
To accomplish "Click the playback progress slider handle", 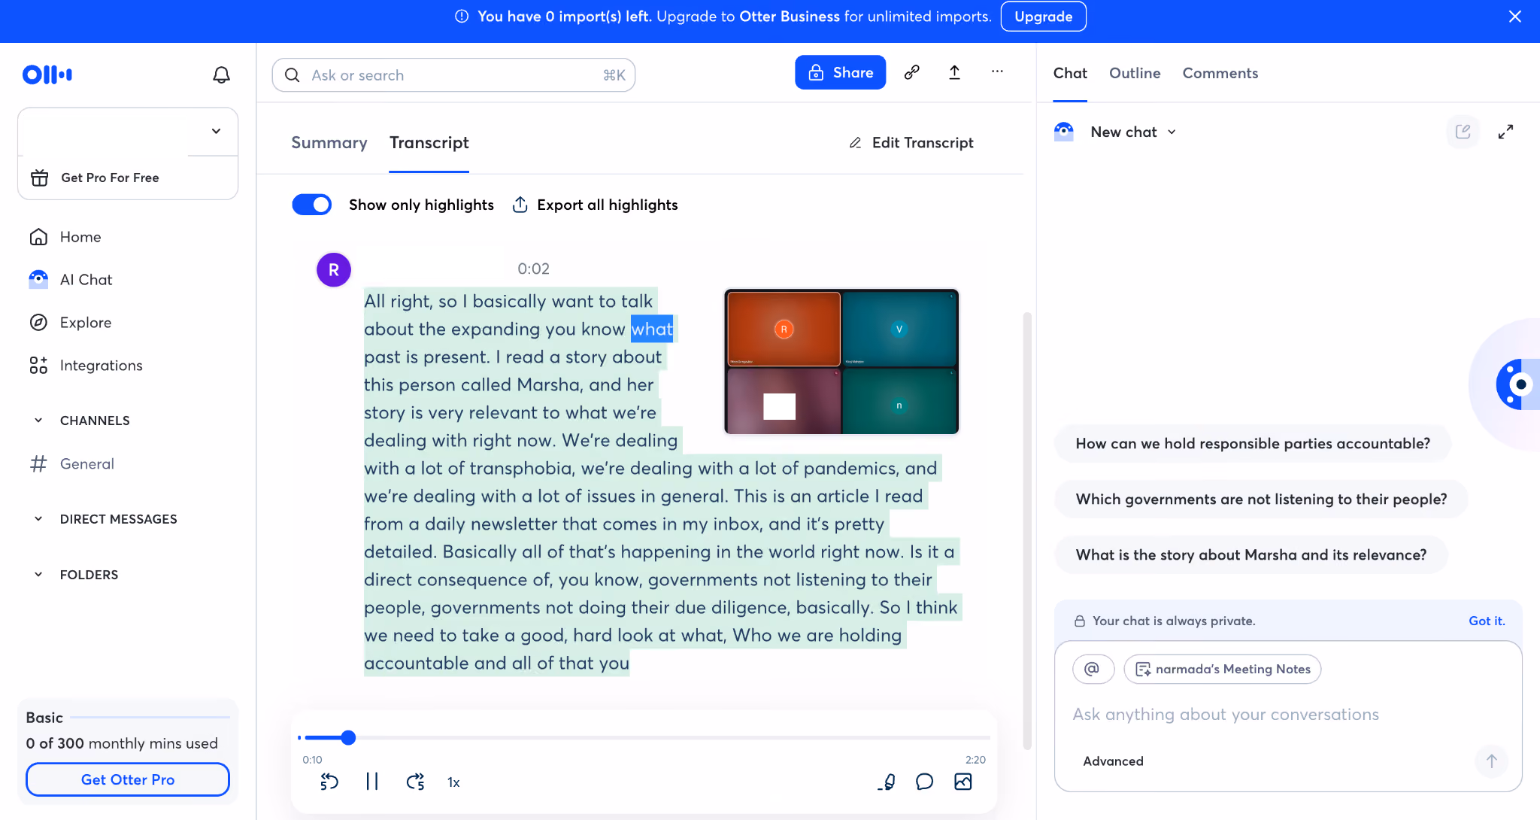I will click(348, 737).
